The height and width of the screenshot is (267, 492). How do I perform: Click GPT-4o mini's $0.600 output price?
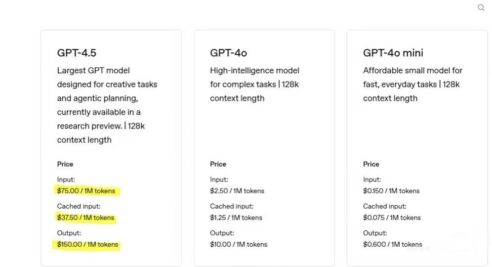[393, 244]
